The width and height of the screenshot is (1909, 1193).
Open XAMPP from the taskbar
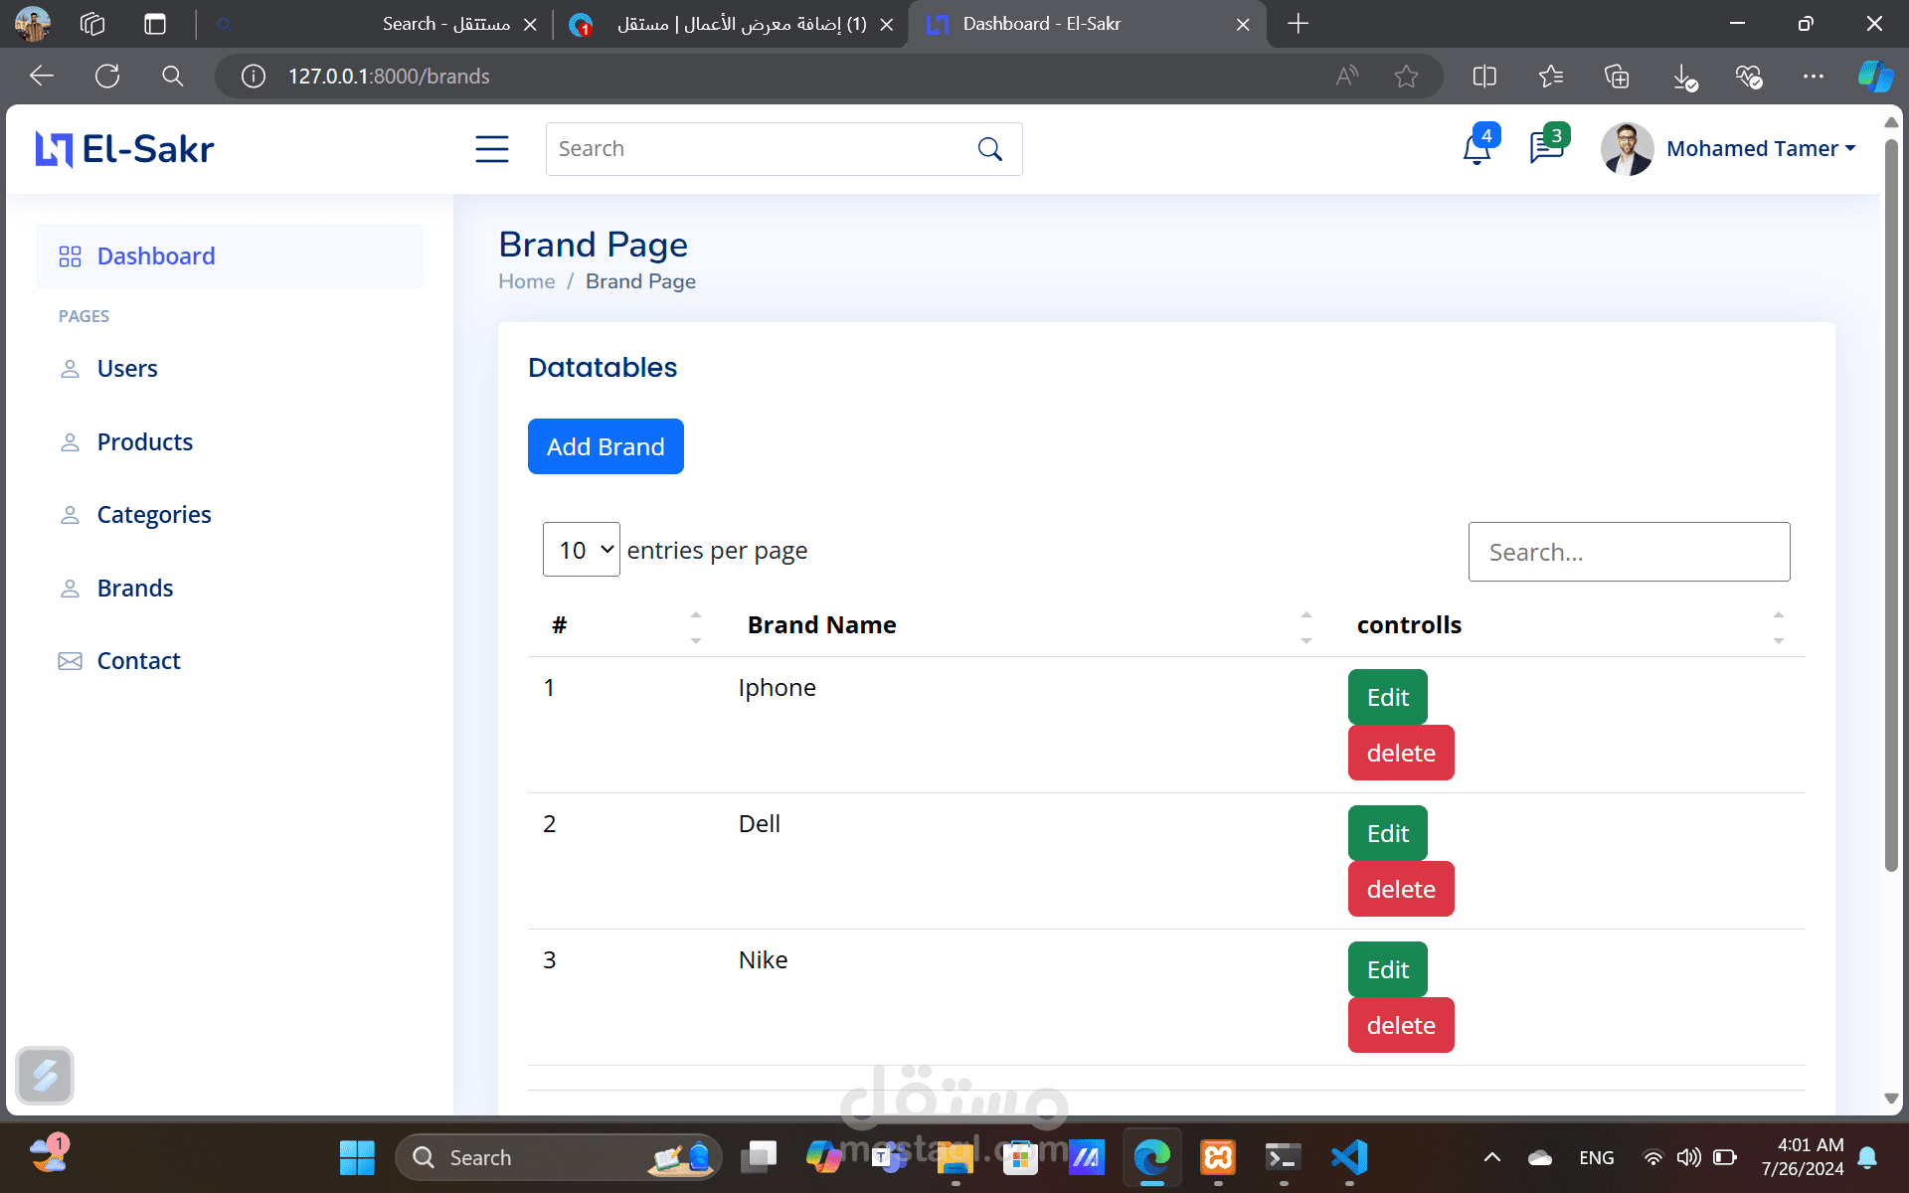(1218, 1157)
